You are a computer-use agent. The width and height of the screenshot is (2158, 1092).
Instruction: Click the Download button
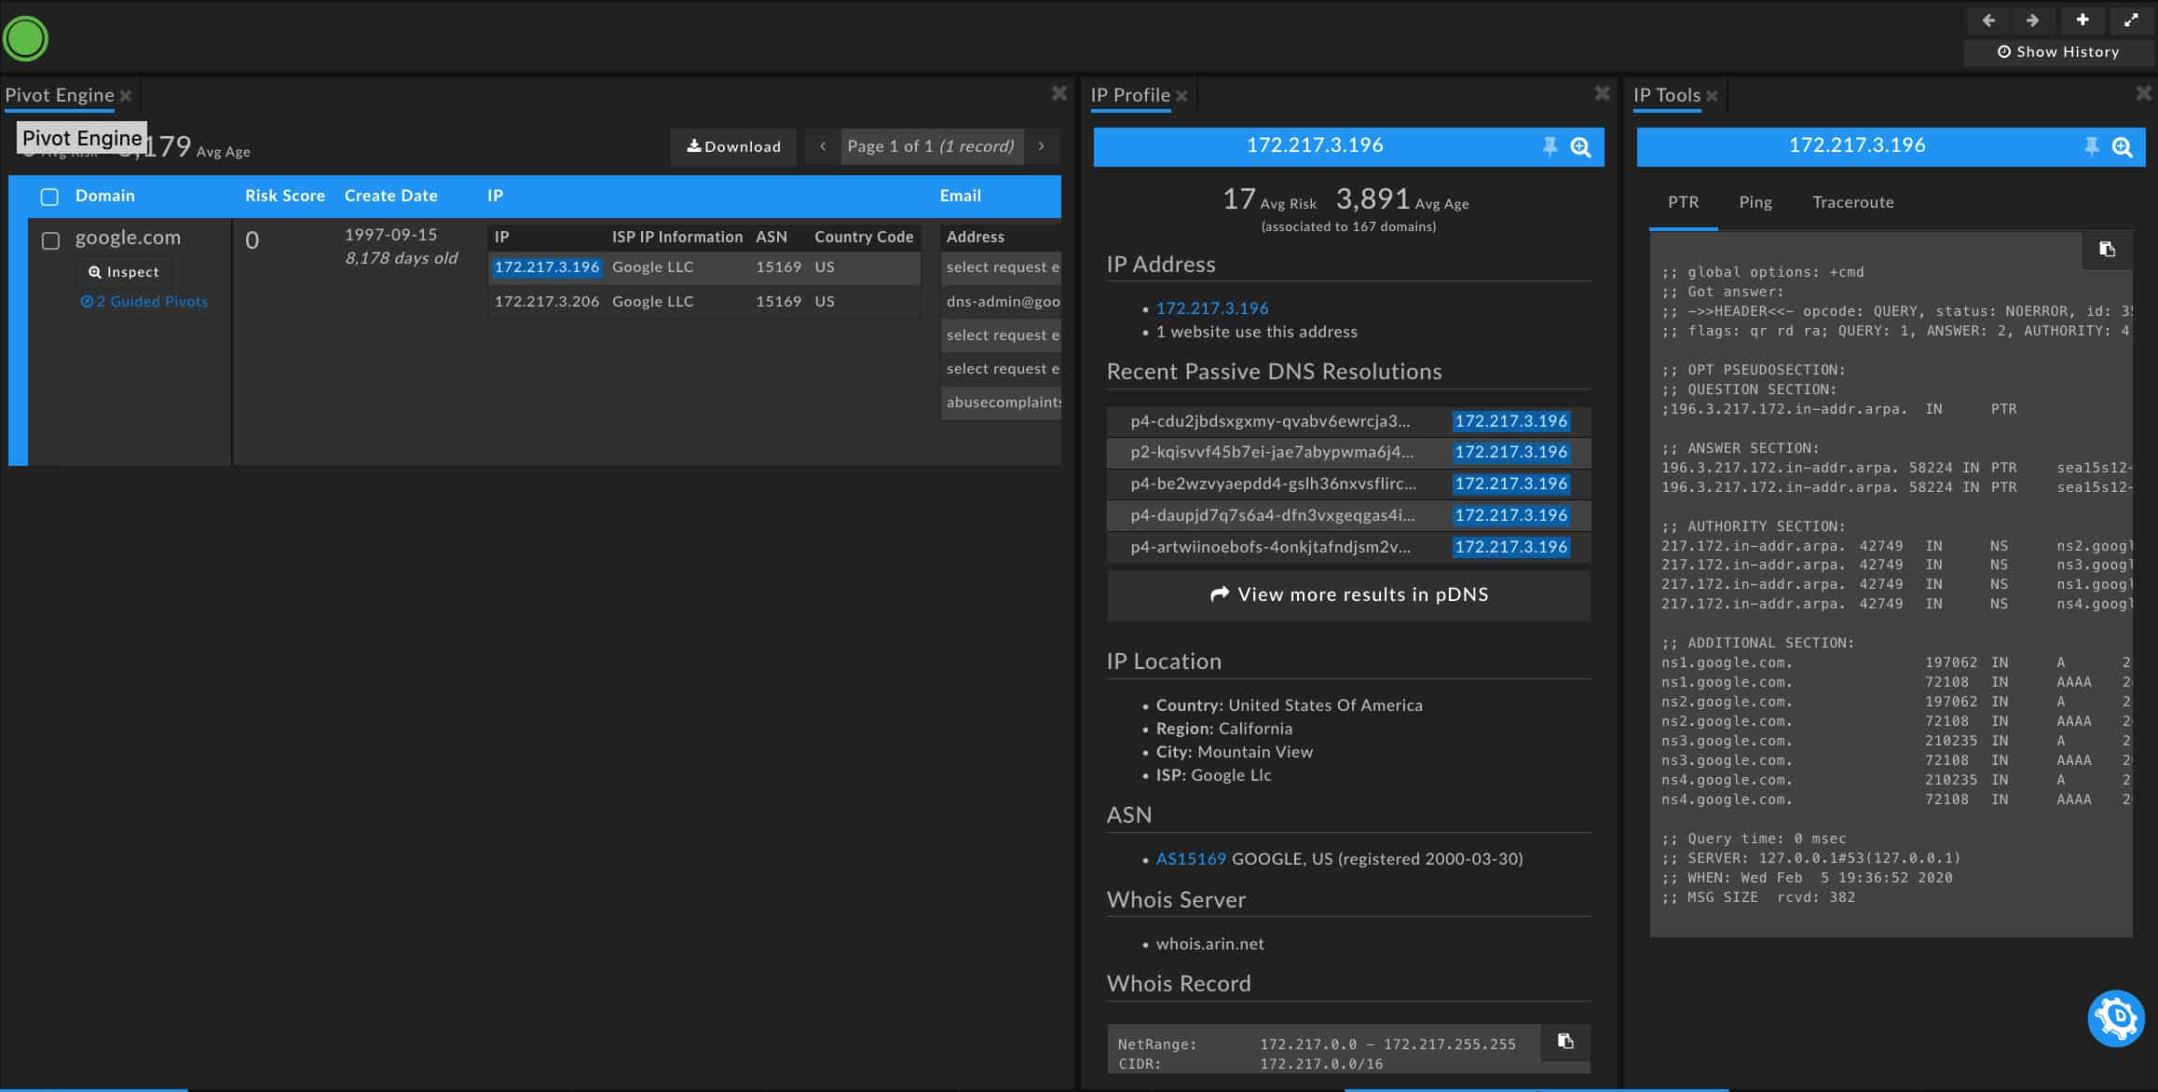[x=733, y=146]
